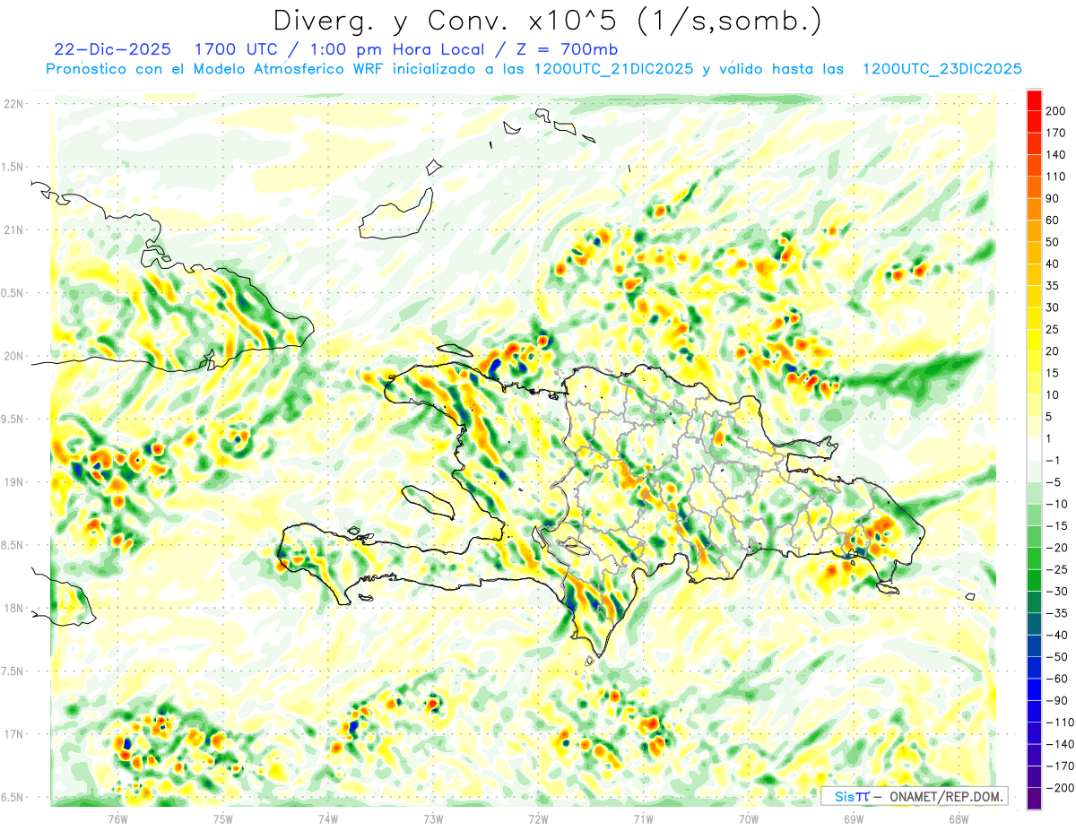Click the '-10' color scale label

coord(1056,504)
